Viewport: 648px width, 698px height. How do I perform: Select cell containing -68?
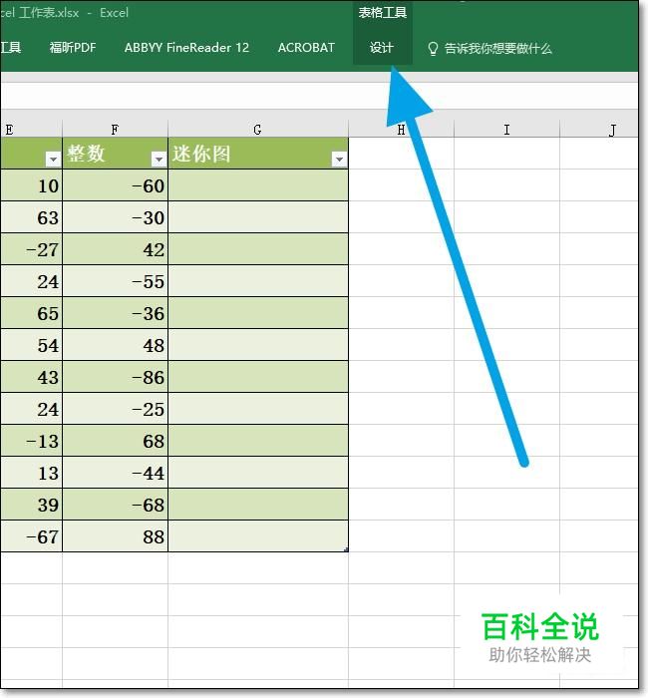point(115,505)
